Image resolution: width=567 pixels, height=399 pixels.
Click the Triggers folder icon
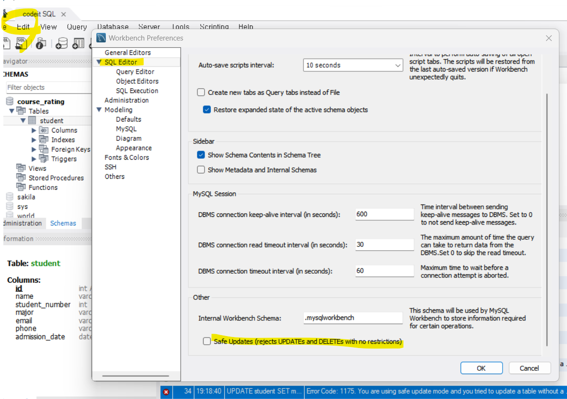[x=44, y=158]
